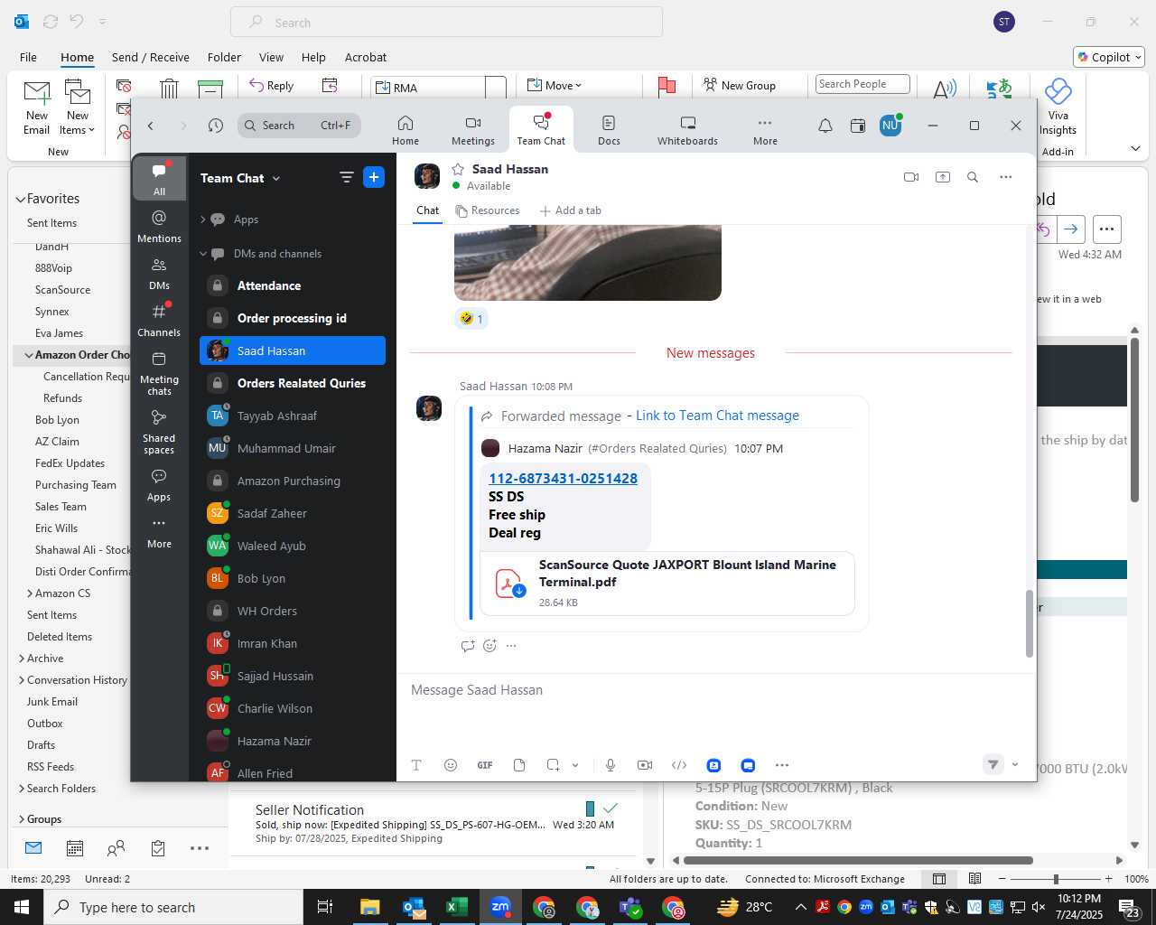Screen dimensions: 1156x925
Task: Open Outlook File menu
Action: (x=28, y=57)
